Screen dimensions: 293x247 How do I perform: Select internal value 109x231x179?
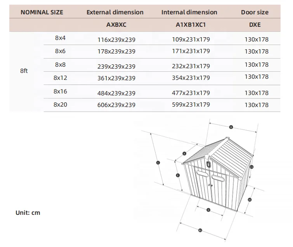[x=191, y=40]
